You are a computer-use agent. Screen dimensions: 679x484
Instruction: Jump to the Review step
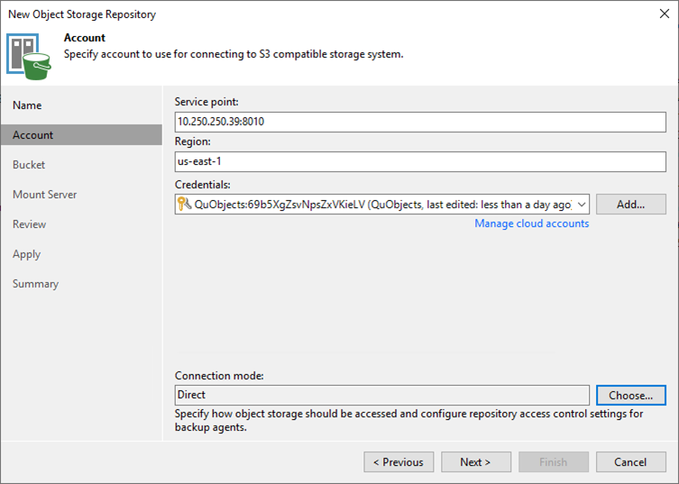coord(29,224)
